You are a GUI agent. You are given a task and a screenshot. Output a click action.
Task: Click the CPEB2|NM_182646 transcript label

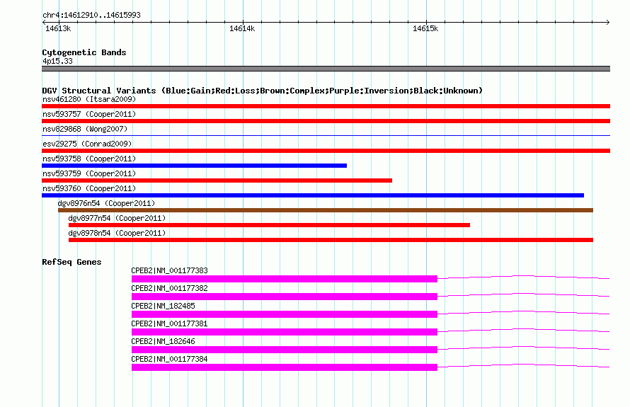pyautogui.click(x=163, y=341)
